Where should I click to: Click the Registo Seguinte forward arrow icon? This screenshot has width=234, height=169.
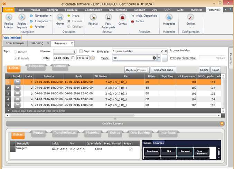(22, 17)
